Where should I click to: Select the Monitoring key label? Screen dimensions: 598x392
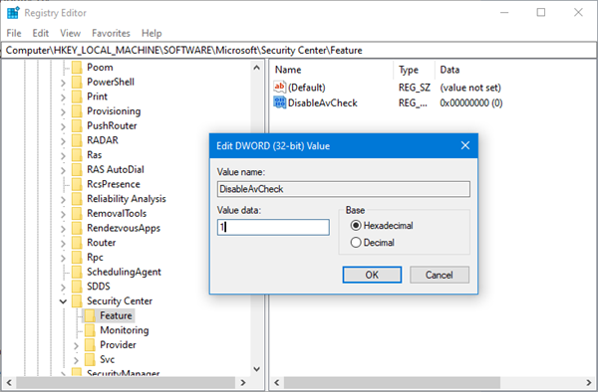coord(125,330)
